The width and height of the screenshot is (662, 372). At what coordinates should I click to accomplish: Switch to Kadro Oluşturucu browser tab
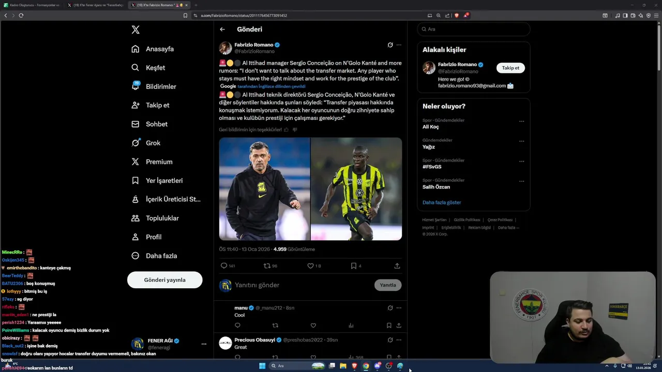(31, 5)
